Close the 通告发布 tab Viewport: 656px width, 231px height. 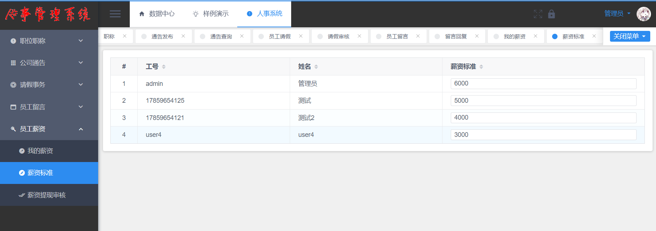point(183,36)
